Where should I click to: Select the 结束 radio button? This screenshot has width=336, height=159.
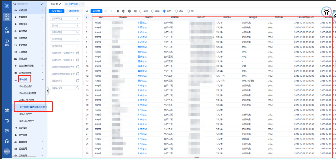pos(176,11)
